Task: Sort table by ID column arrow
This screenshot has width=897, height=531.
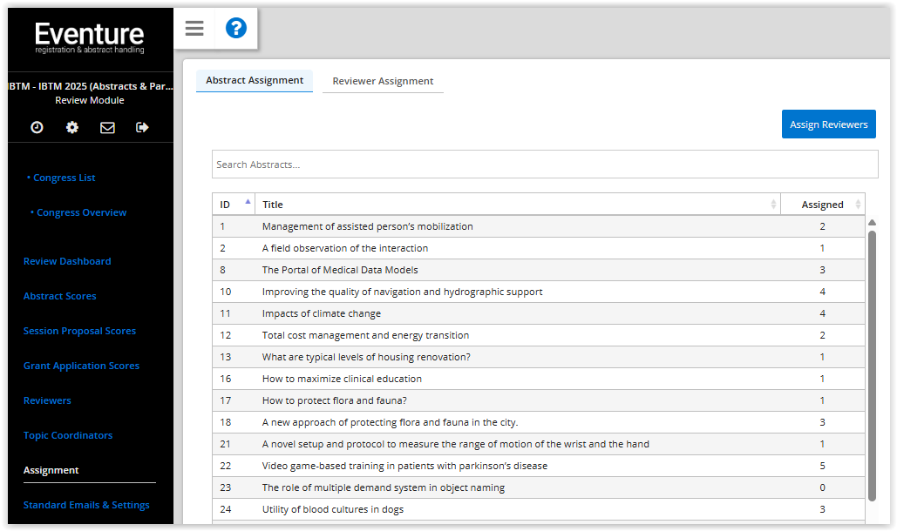Action: pyautogui.click(x=248, y=202)
